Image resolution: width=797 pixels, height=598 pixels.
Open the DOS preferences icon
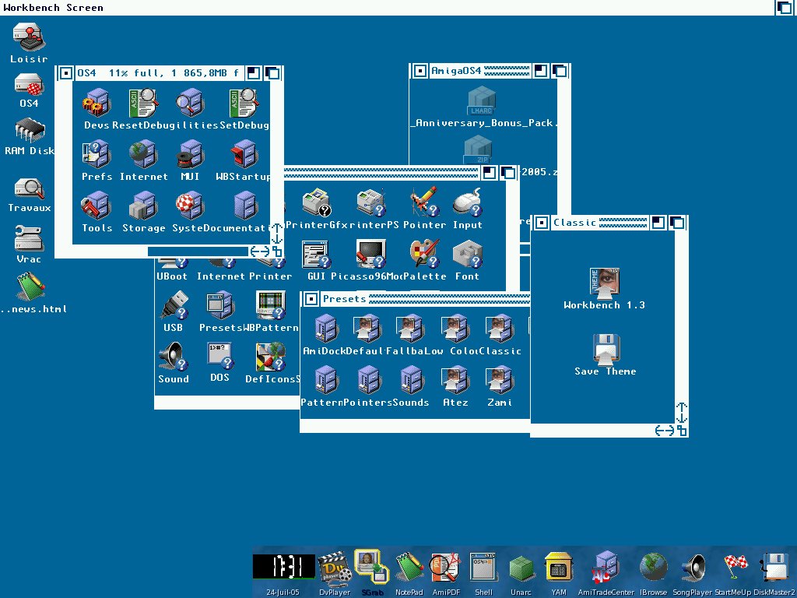(x=219, y=356)
